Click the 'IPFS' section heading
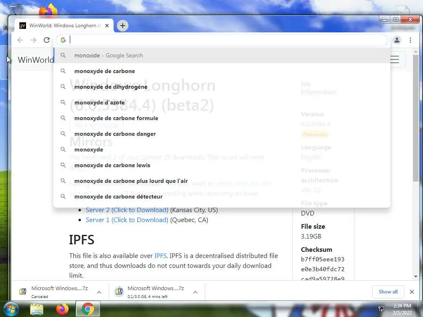Image resolution: width=423 pixels, height=317 pixels. (x=81, y=240)
